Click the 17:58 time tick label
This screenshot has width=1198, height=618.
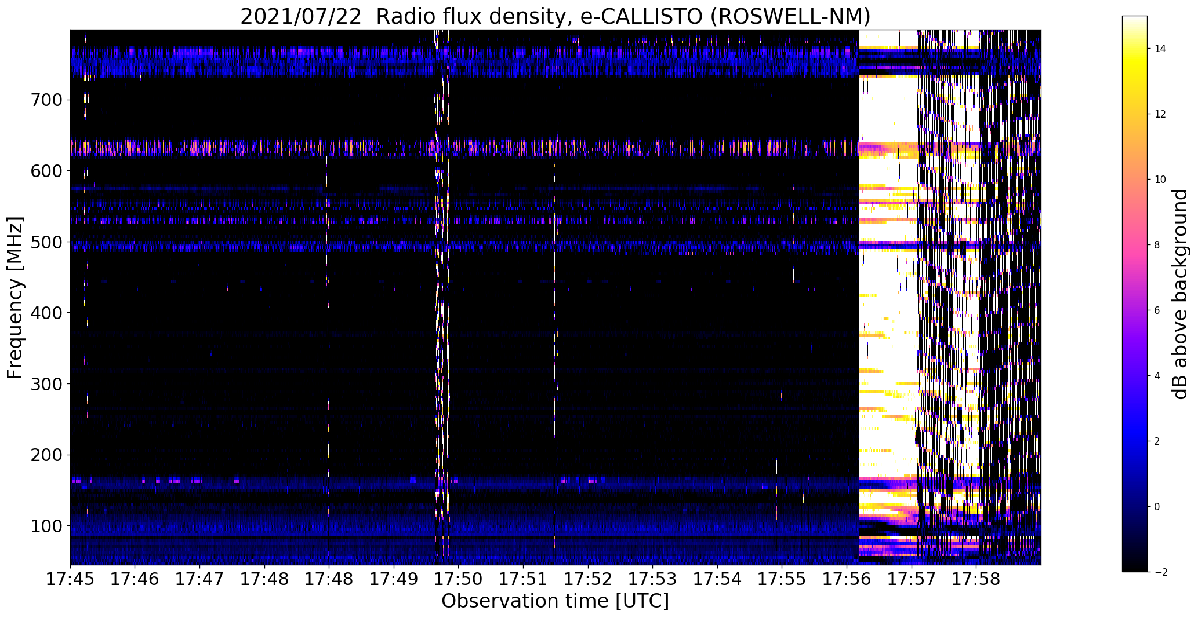point(976,579)
